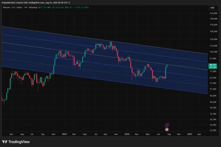Click the 170,000 price axis label
Image resolution: width=221 pixels, height=147 pixels.
pos(214,25)
